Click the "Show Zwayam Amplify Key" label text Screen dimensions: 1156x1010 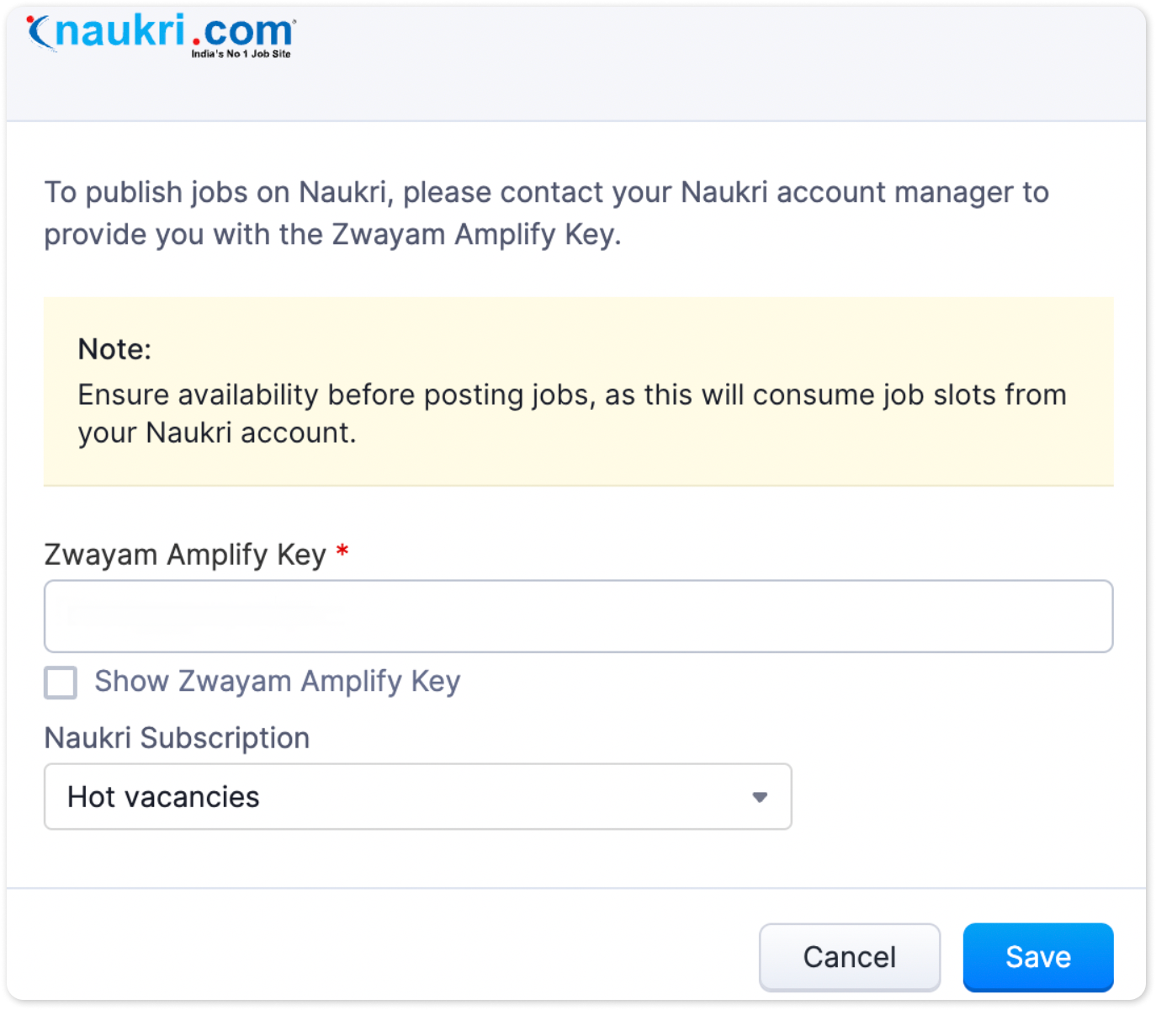(277, 681)
